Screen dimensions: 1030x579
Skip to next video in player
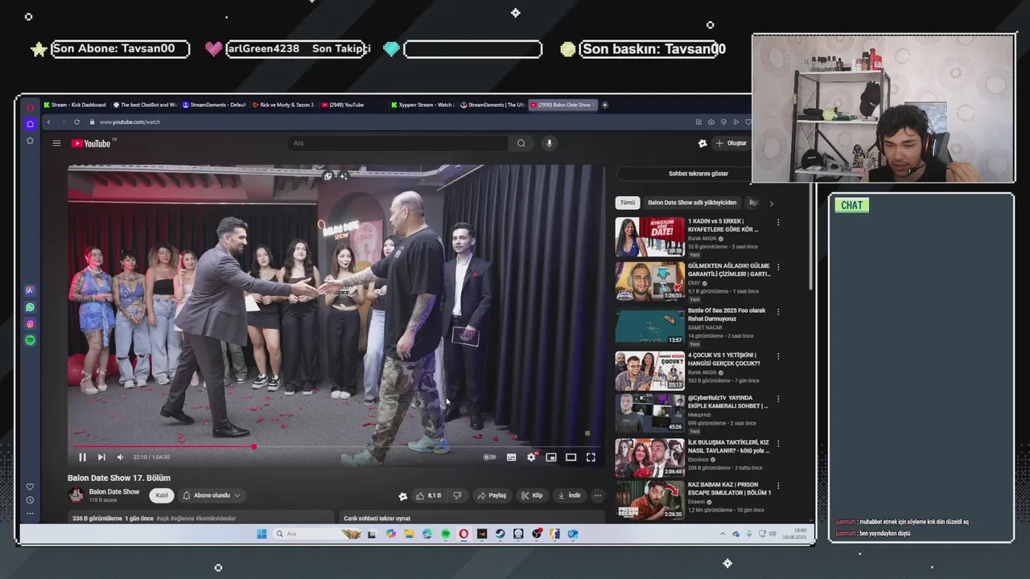[101, 457]
